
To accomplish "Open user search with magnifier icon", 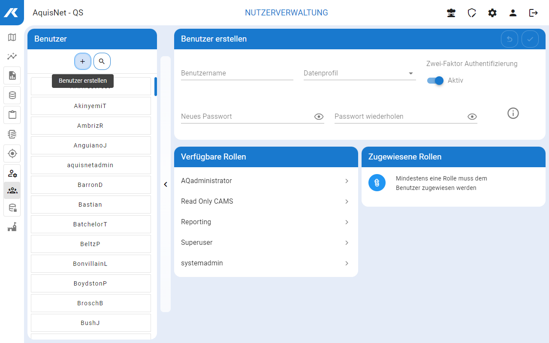I will click(x=102, y=61).
